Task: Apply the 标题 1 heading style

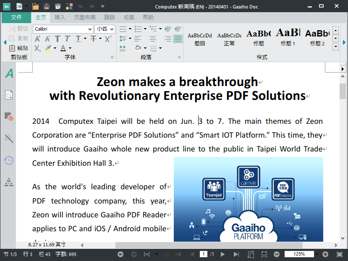Action: [x=288, y=37]
